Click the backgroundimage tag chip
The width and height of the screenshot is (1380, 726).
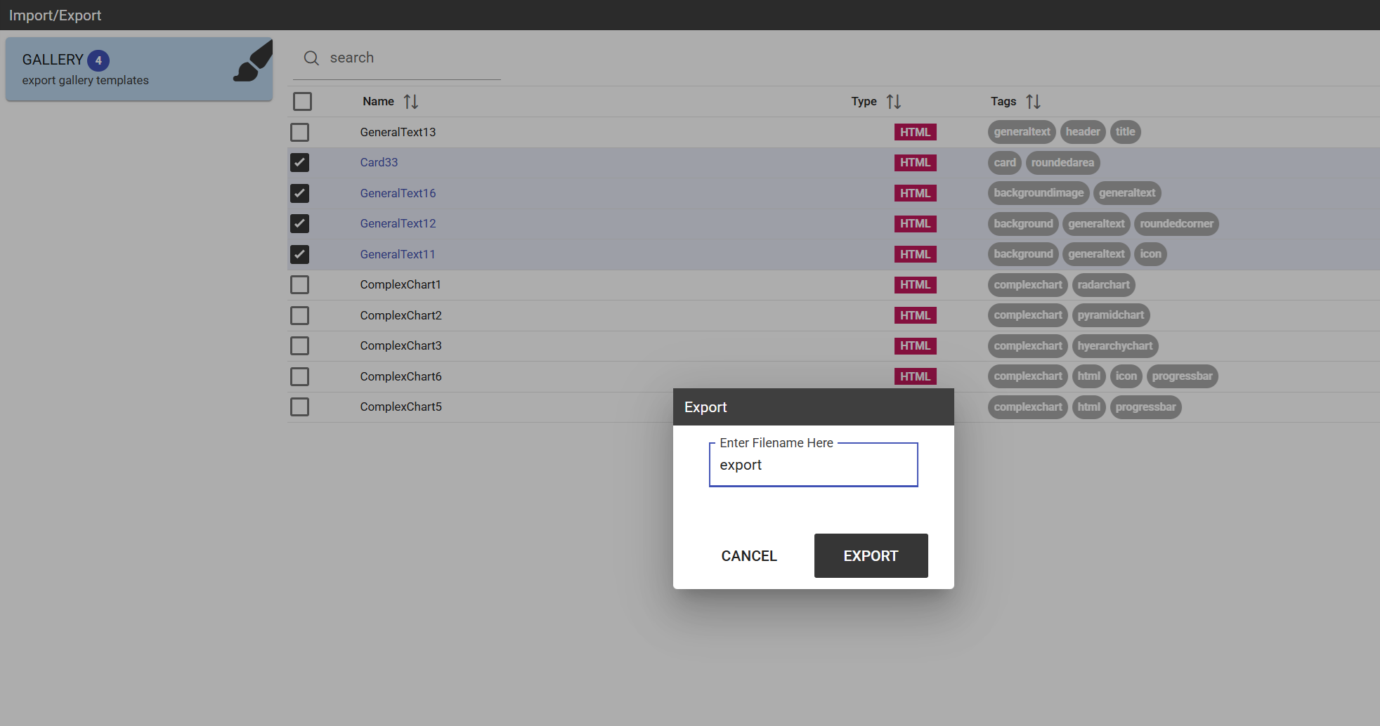click(1039, 193)
